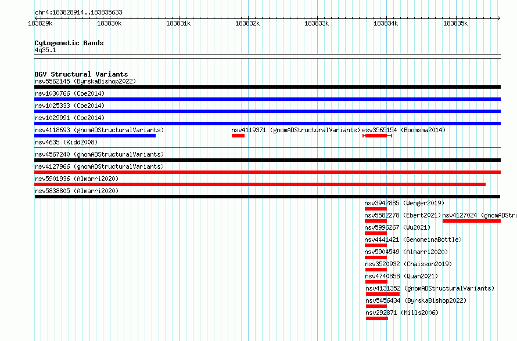Viewport: 517px width, 341px height.
Task: Click the red glyph under esv3565154
Action: (x=377, y=136)
